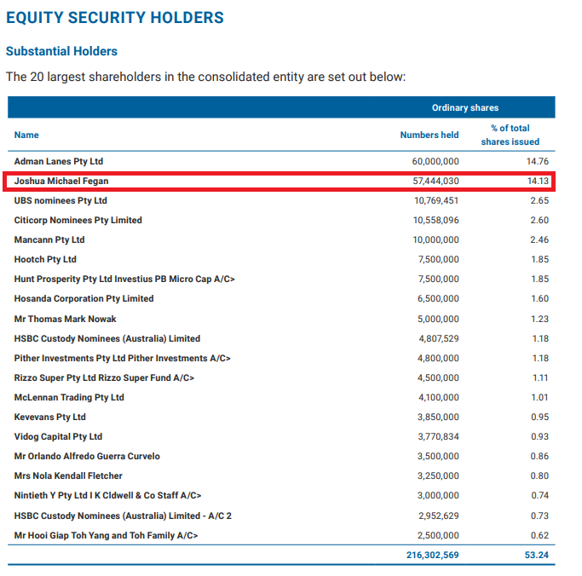Click the Numbers held column header
582x576 pixels.
click(x=429, y=135)
